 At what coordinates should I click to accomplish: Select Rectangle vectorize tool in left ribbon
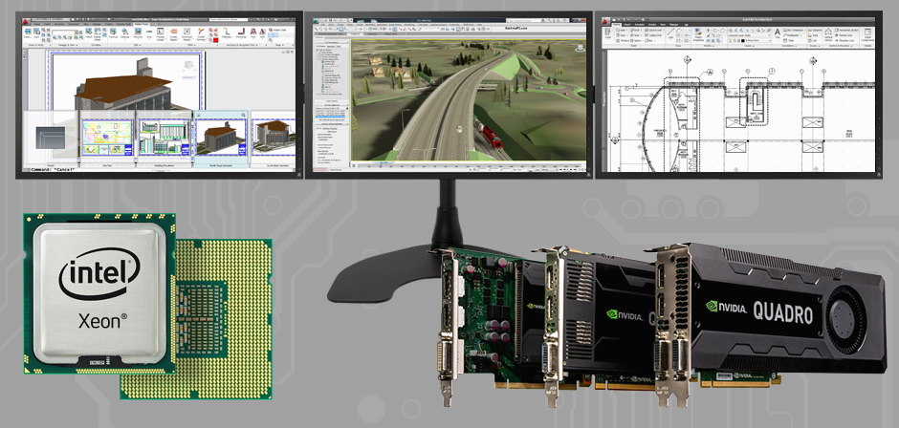pyautogui.click(x=241, y=32)
